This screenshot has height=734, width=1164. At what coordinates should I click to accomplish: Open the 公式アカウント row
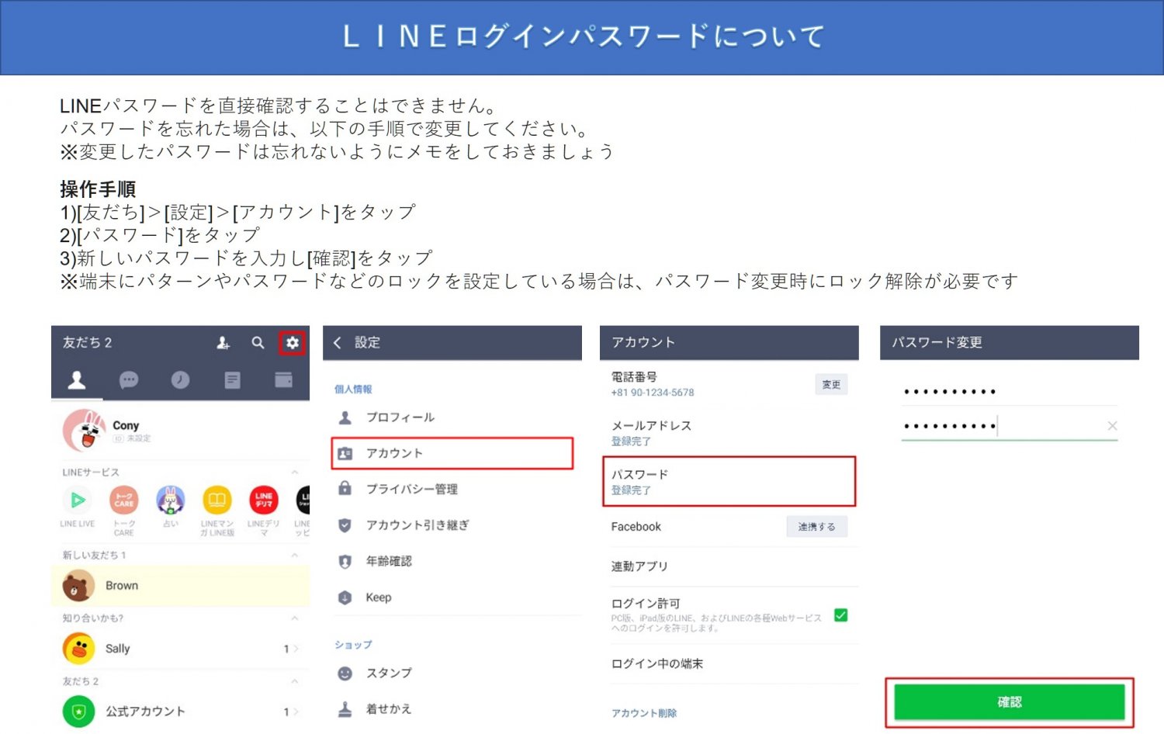pos(180,711)
